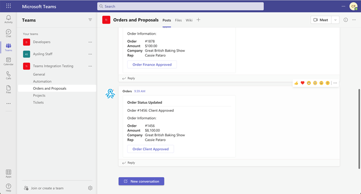Click the Order Client Approved button
The width and height of the screenshot is (361, 194).
(150, 149)
